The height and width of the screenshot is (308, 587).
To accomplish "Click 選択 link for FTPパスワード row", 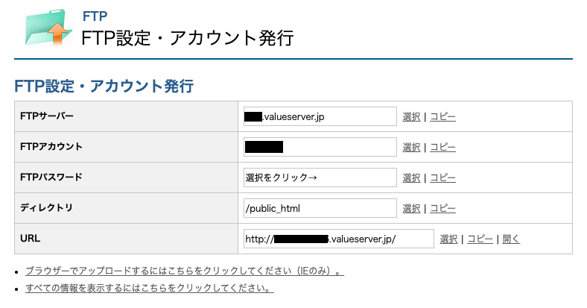I will click(411, 177).
